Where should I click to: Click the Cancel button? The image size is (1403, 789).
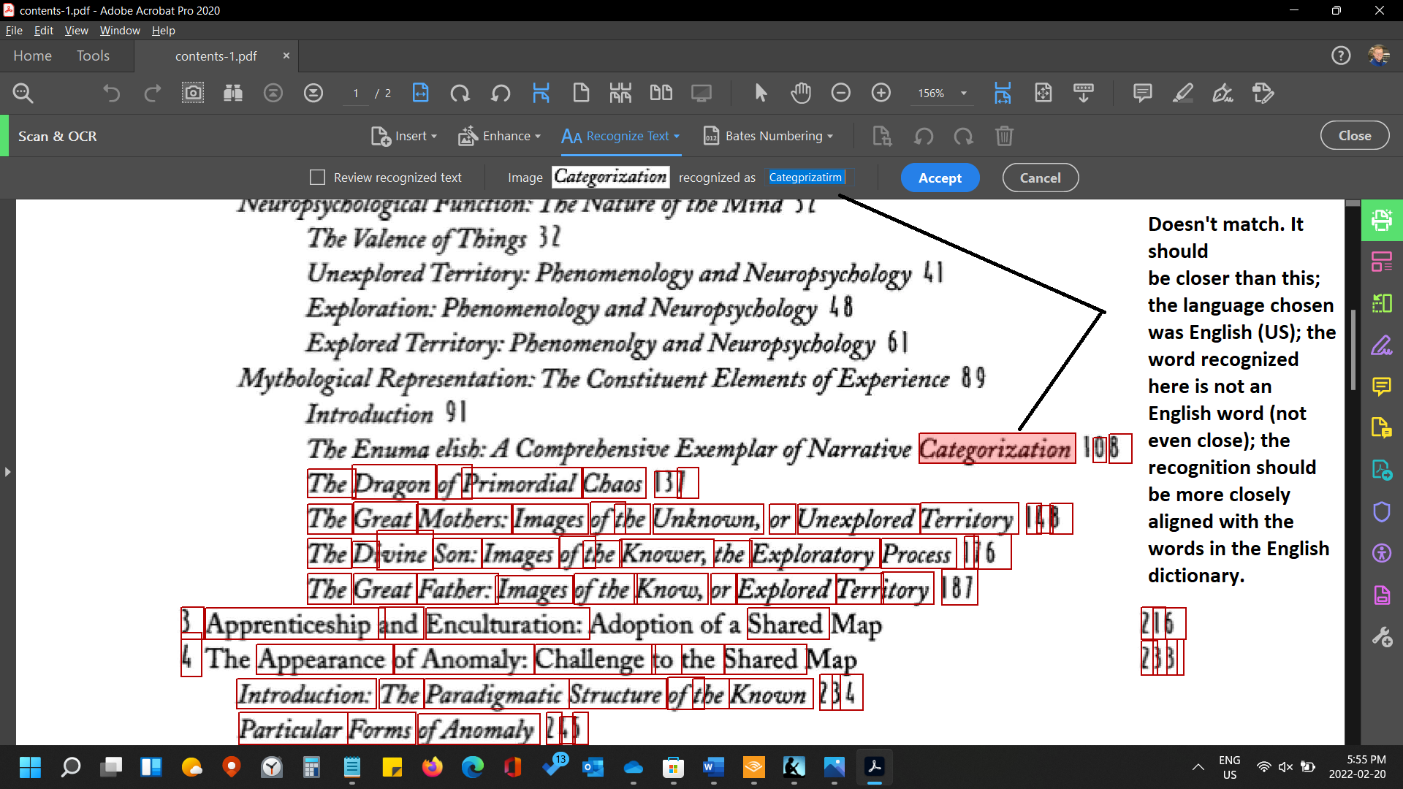point(1040,178)
